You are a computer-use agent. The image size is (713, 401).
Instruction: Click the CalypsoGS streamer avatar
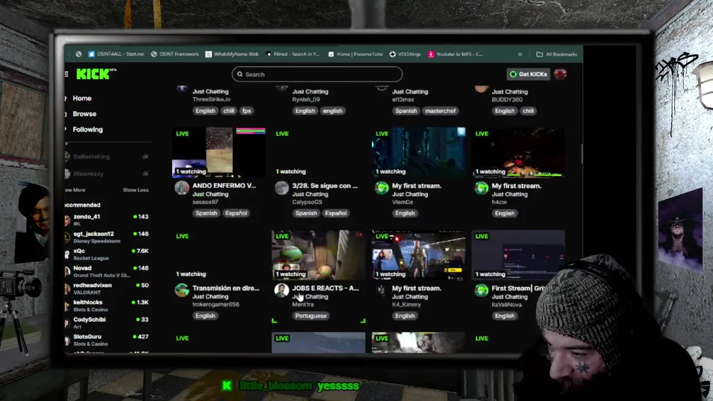[x=281, y=188]
